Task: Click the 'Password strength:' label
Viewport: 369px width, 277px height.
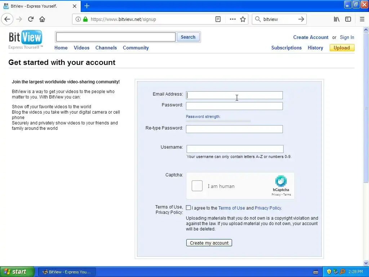Action: tap(203, 116)
